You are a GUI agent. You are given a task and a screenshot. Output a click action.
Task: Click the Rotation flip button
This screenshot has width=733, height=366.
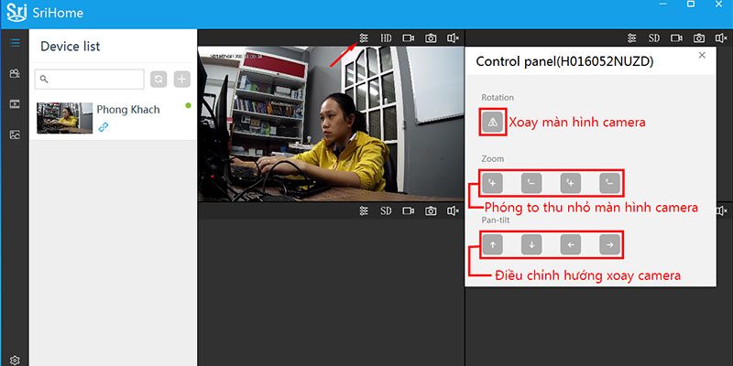[493, 123]
